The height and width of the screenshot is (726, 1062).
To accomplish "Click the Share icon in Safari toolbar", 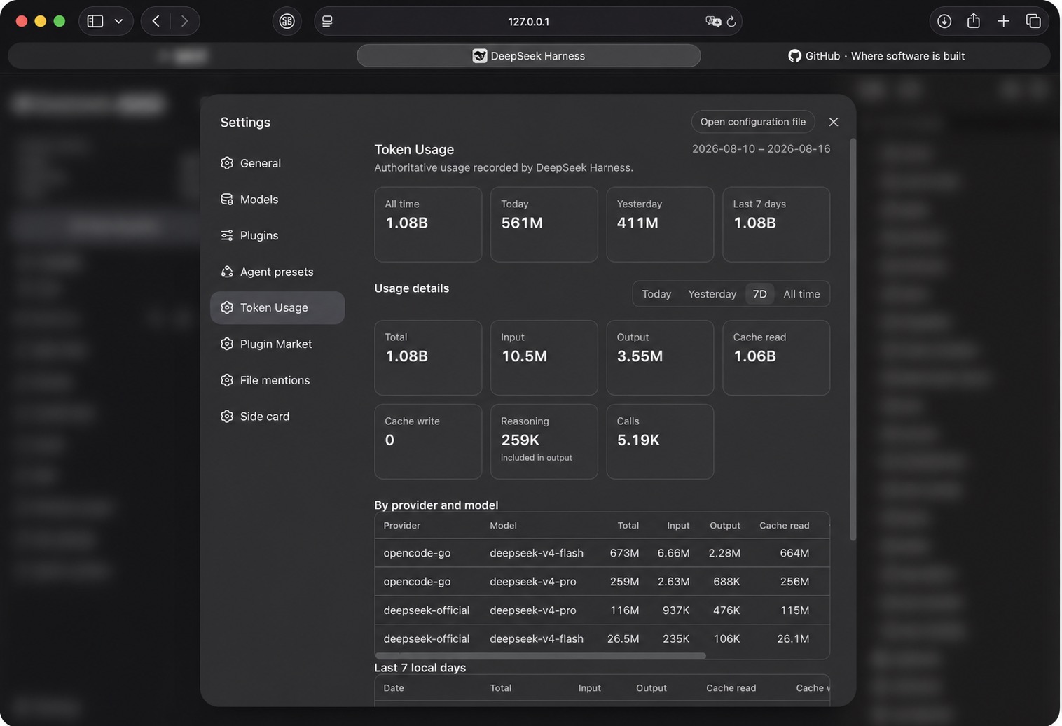I will pyautogui.click(x=974, y=21).
